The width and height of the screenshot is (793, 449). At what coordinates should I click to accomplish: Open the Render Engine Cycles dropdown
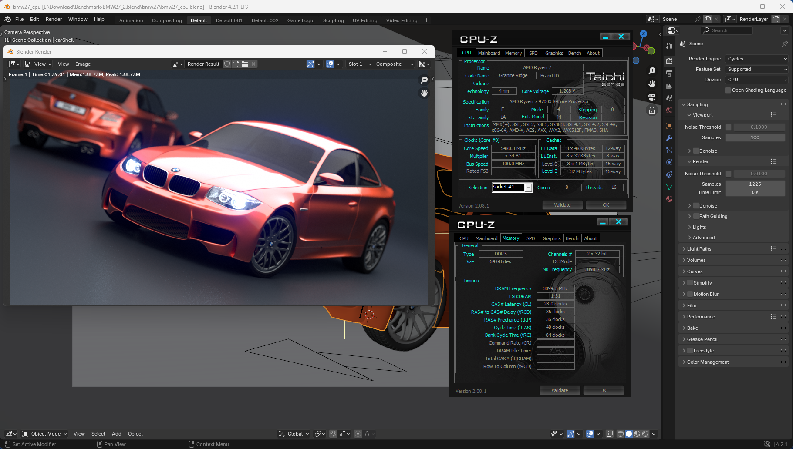click(x=757, y=59)
